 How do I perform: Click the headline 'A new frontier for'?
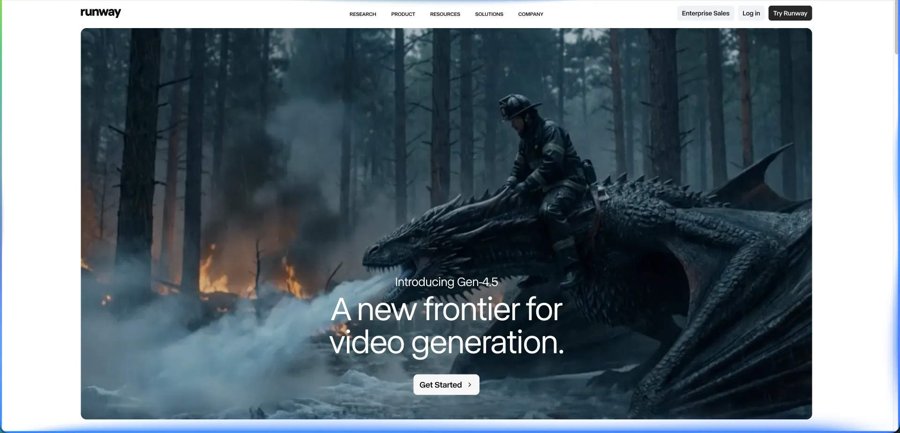(x=446, y=309)
